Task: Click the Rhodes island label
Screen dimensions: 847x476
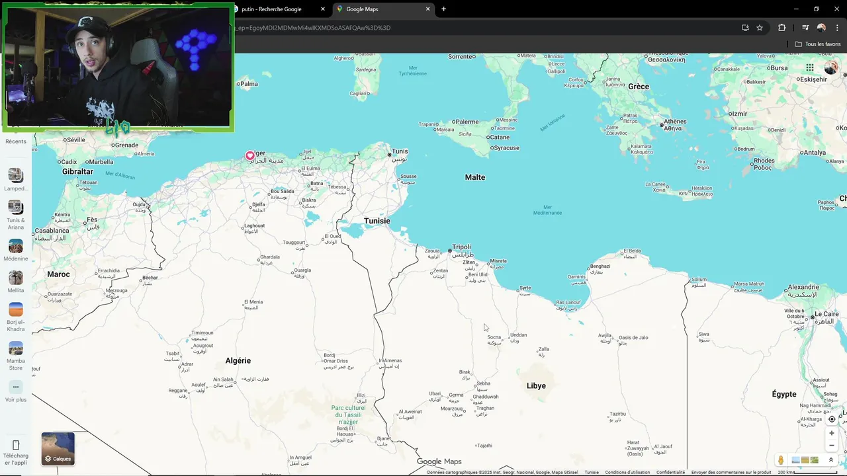Action: click(764, 161)
